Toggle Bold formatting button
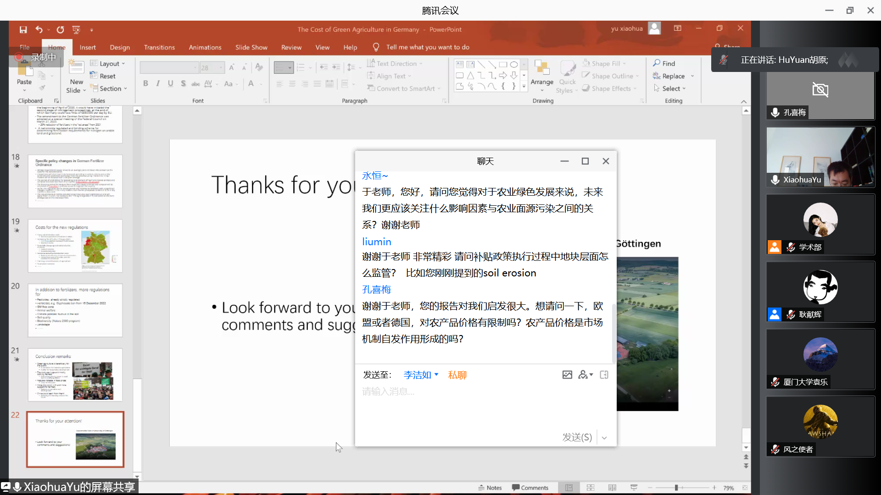Viewport: 881px width, 495px height. (145, 83)
